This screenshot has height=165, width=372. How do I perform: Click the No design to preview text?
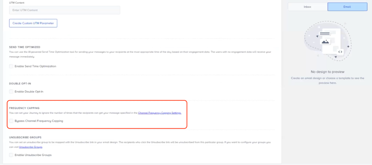click(x=327, y=72)
